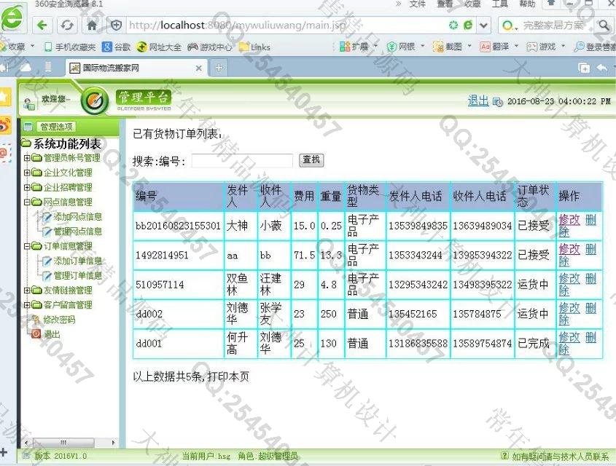616x466 pixels.
Task: Click 管理选项 panel tab
Action: [x=56, y=127]
